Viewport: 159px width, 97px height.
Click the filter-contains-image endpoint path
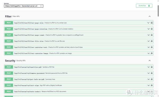point(31,53)
